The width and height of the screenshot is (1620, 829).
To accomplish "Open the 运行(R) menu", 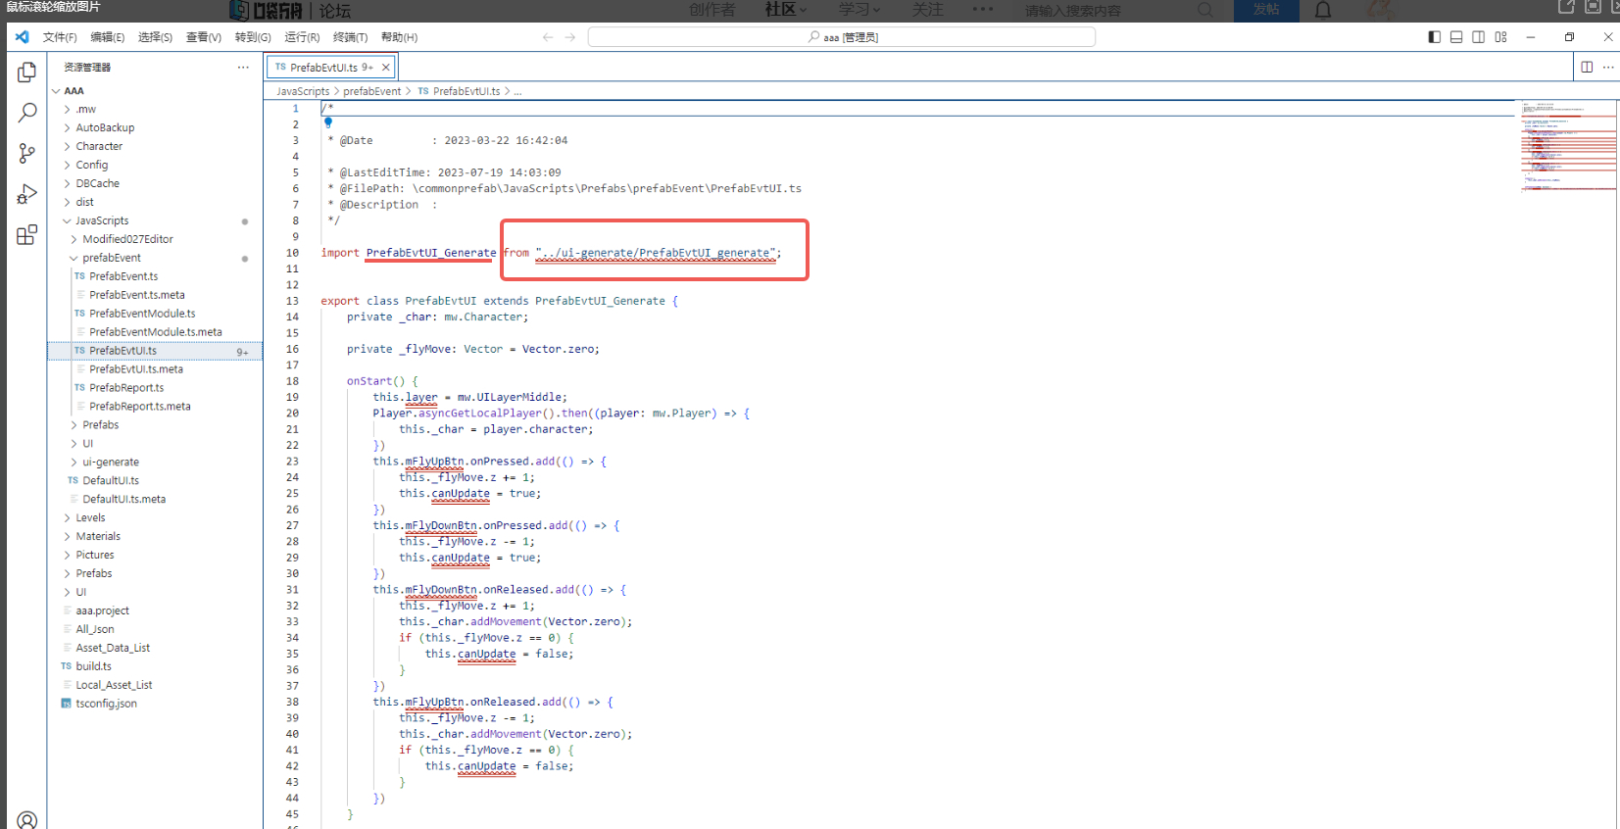I will point(302,37).
